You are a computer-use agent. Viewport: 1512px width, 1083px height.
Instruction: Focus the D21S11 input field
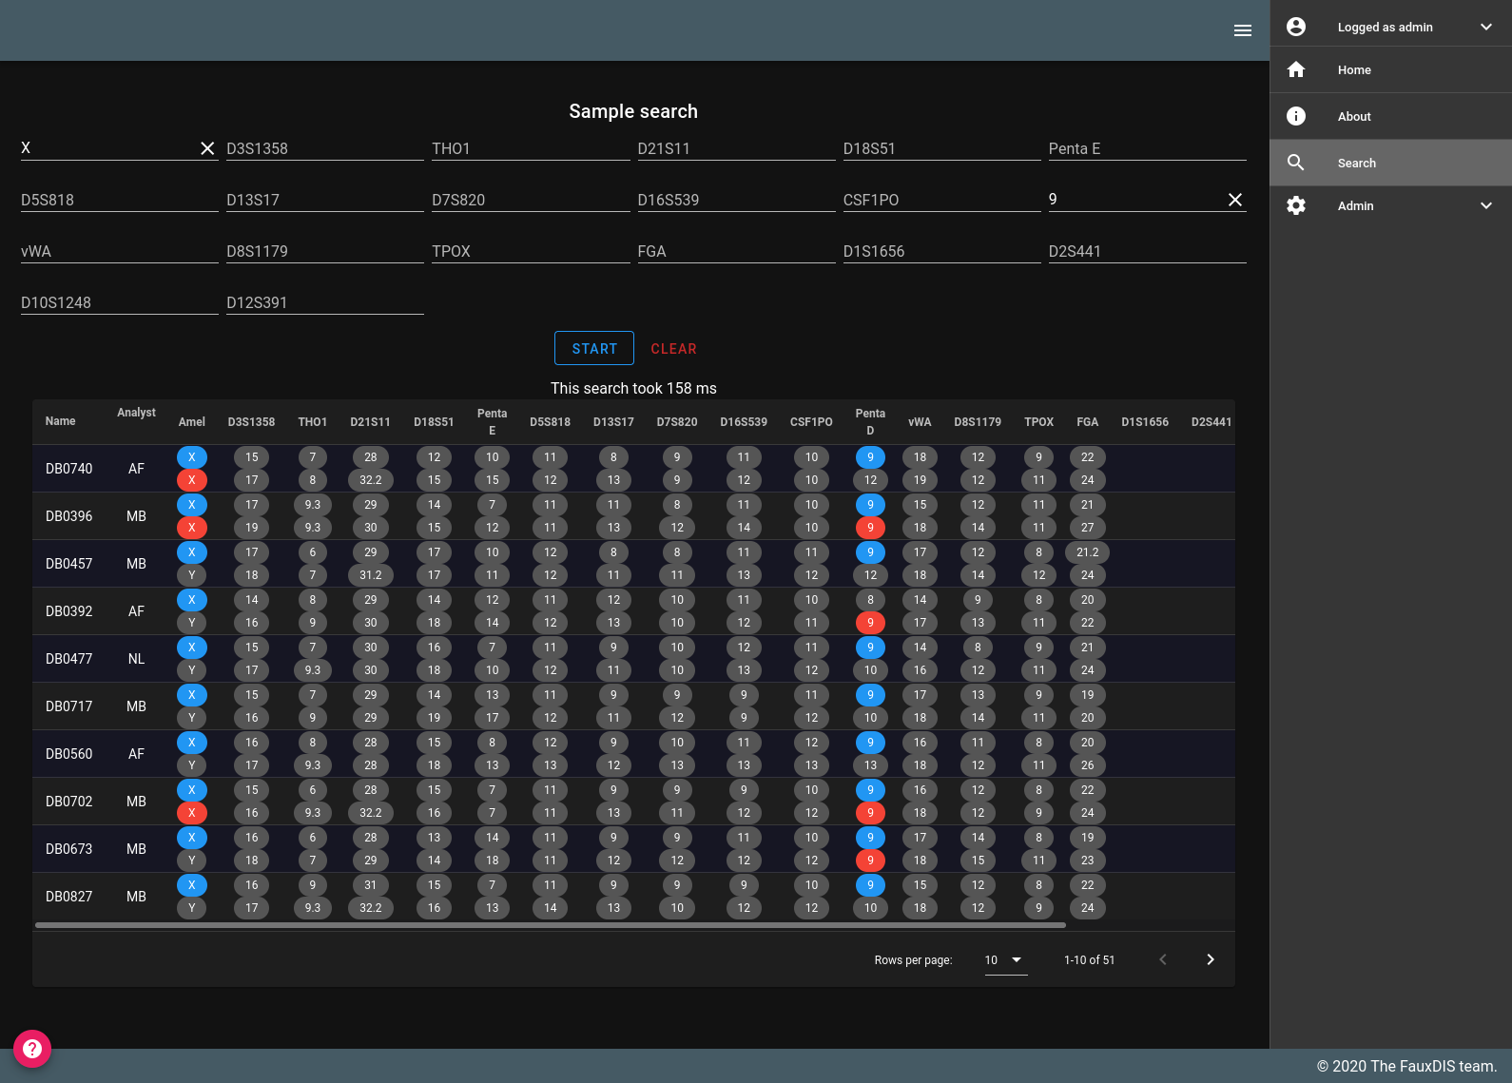[x=736, y=148]
